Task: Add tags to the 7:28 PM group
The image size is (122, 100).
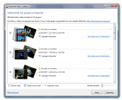Action: (x=49, y=56)
